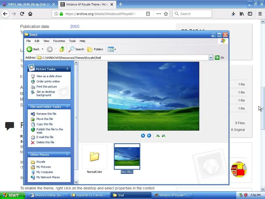Select the NormalColor folder
This screenshot has height=199, width=265.
click(94, 159)
